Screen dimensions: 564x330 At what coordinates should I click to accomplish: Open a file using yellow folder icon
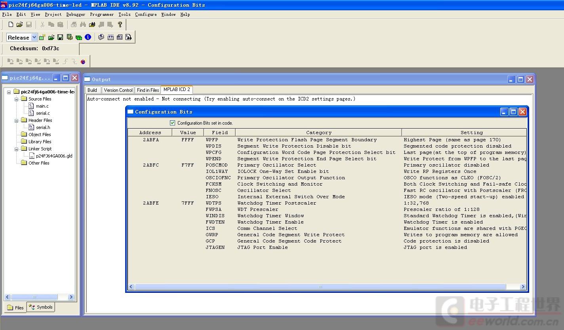[20, 25]
